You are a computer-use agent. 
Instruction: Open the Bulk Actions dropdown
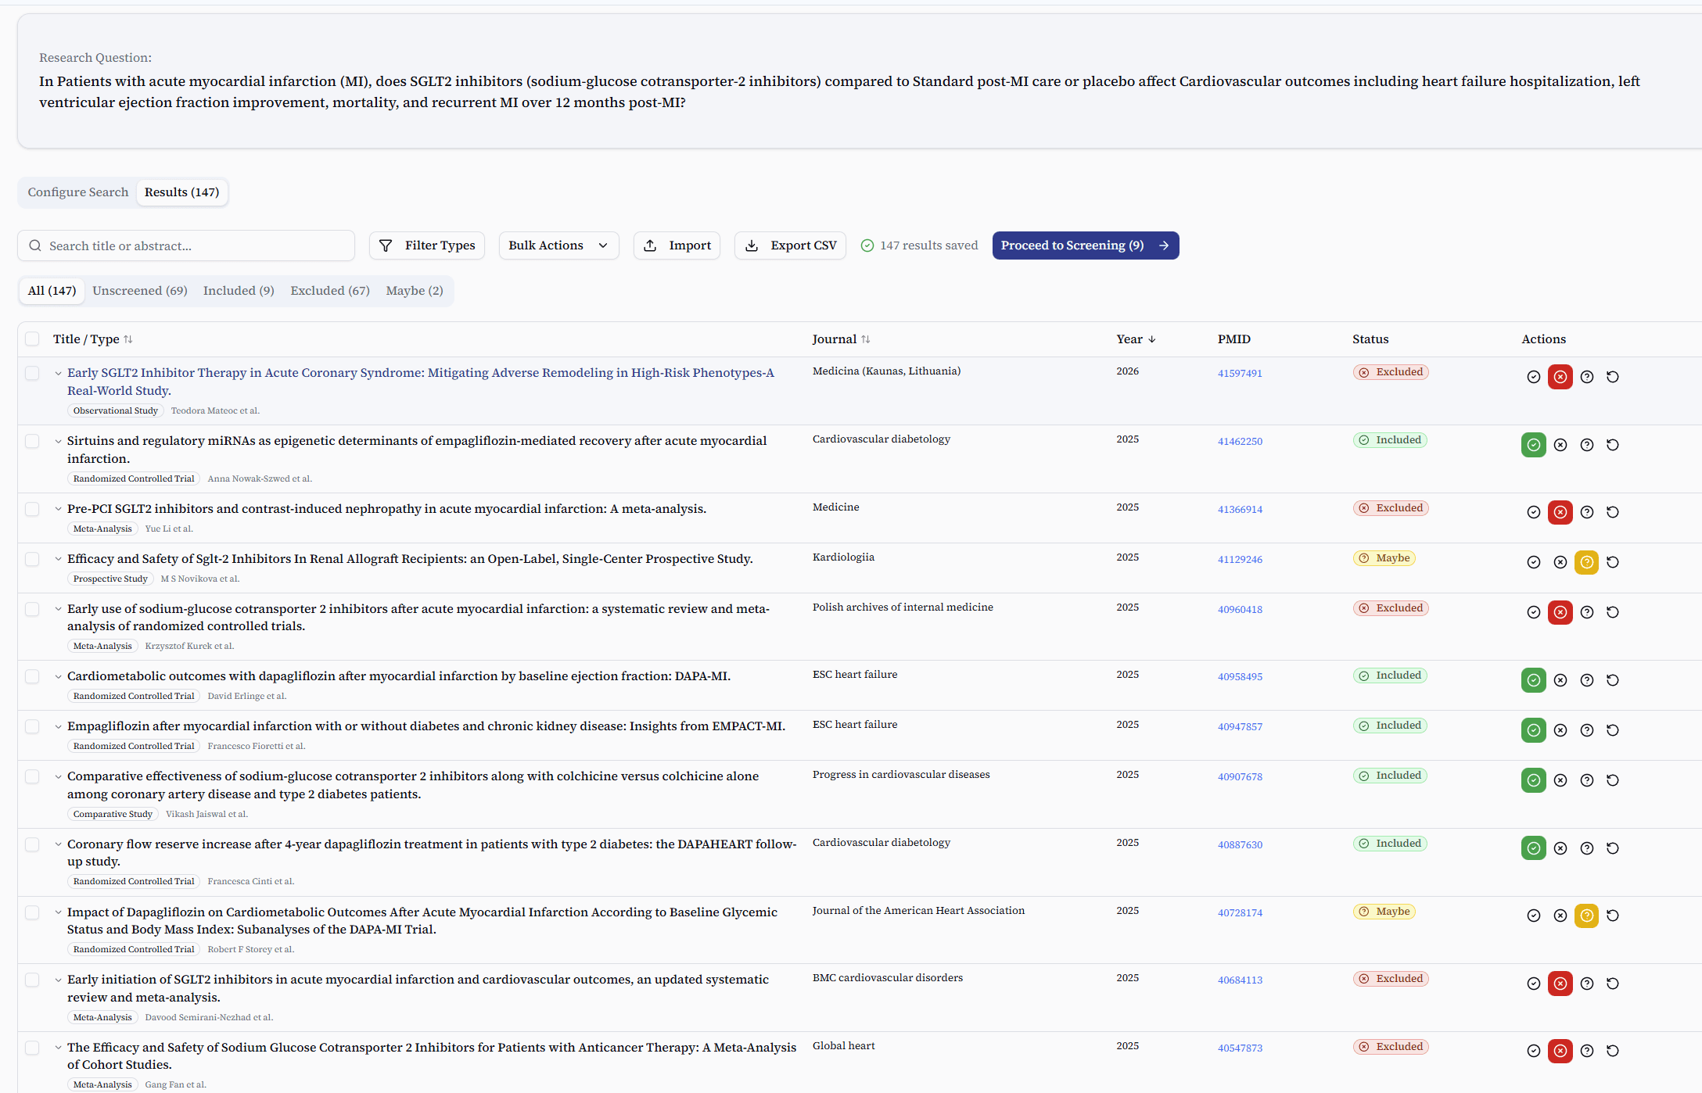coord(558,245)
